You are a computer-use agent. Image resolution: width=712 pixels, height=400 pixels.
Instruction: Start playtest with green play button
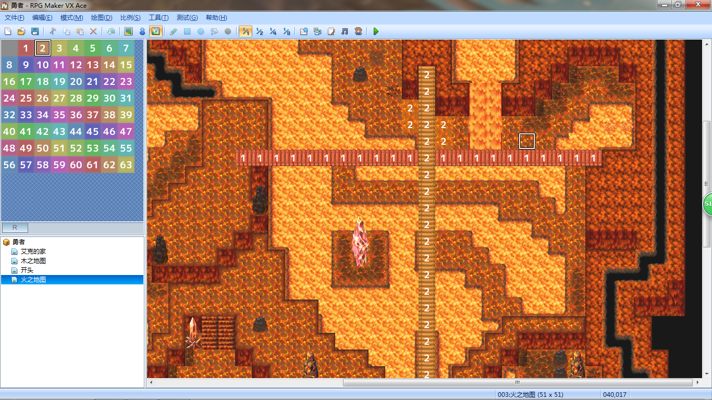[x=376, y=31]
